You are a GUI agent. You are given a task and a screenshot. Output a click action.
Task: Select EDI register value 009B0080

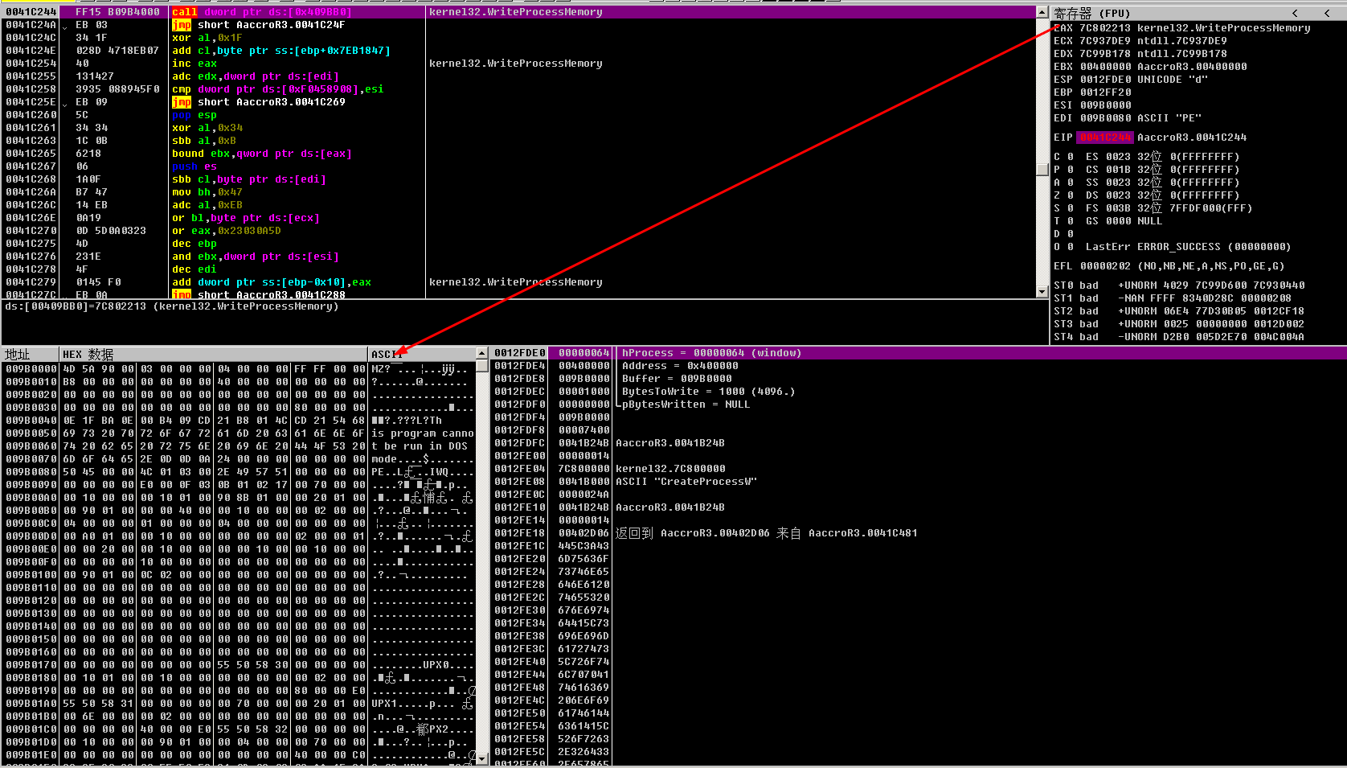coord(1105,118)
